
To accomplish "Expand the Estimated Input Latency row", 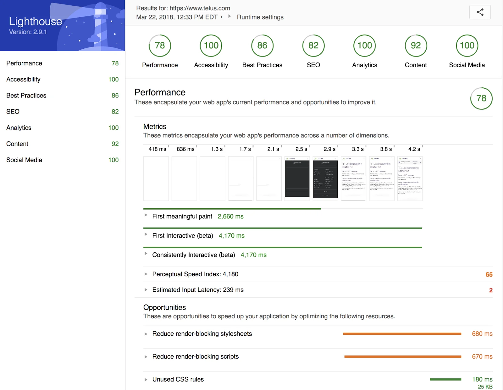I will click(146, 290).
